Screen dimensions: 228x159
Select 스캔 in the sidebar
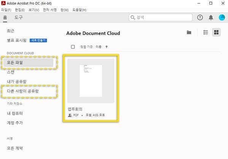pyautogui.click(x=11, y=72)
